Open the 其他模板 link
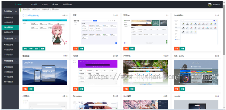226x110 pixels. [x=56, y=10]
